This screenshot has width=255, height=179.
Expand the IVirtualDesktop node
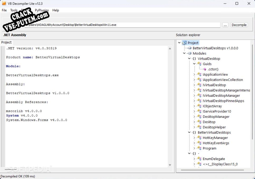(x=194, y=85)
